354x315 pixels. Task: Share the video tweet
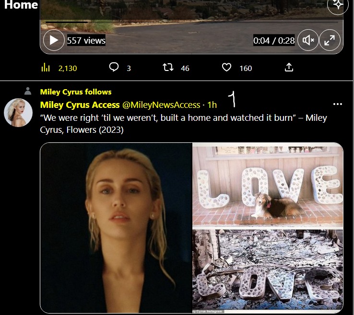[289, 68]
